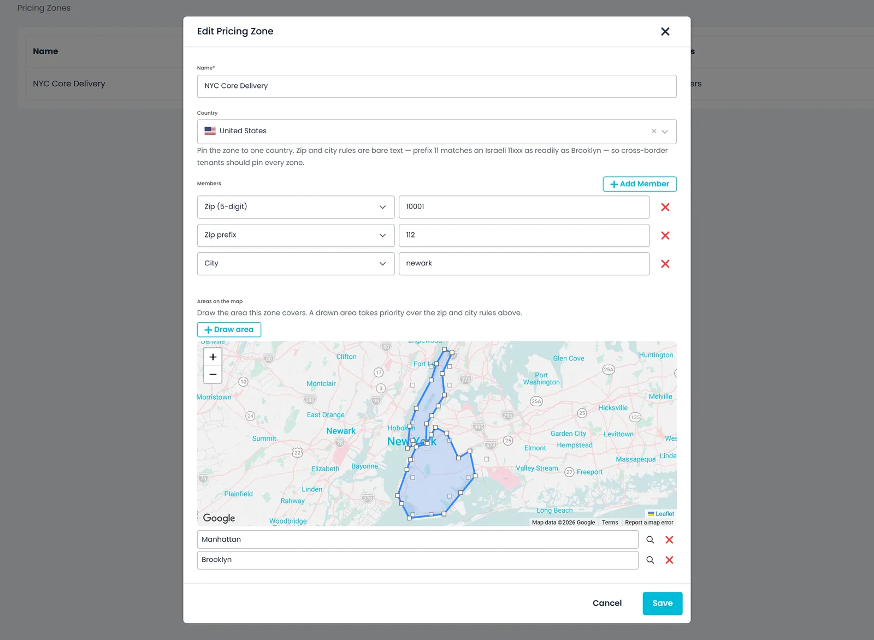Click the Google logo on the map

point(219,518)
